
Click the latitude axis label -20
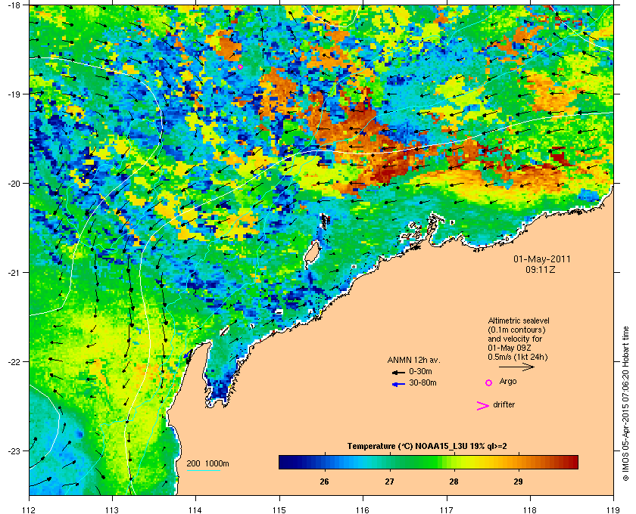(14, 184)
